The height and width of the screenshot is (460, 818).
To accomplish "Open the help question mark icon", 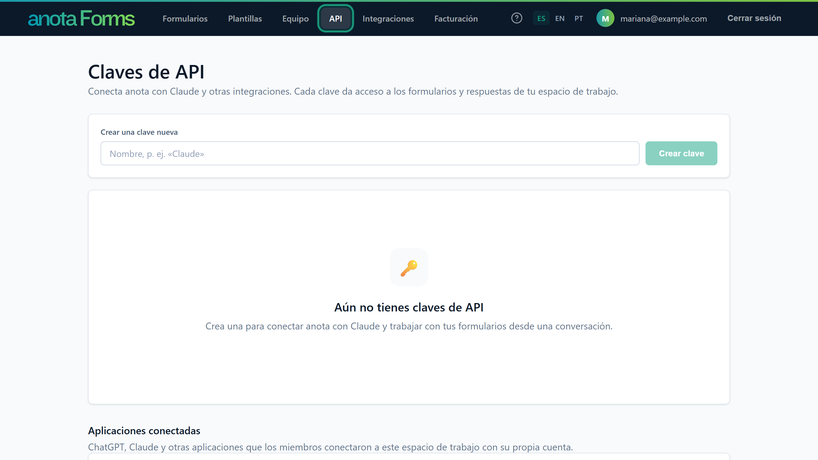I will (517, 18).
